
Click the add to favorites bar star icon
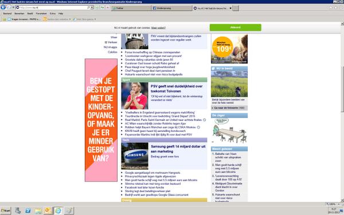(4, 19)
